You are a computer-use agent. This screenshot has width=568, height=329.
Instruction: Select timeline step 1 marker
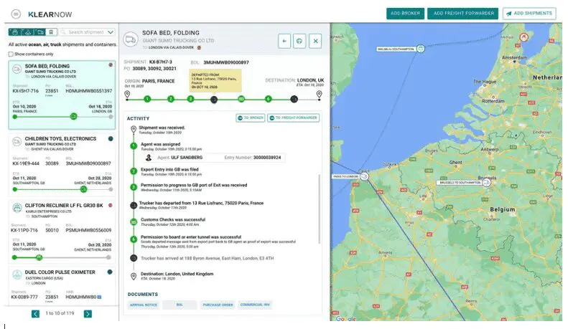coord(147,99)
